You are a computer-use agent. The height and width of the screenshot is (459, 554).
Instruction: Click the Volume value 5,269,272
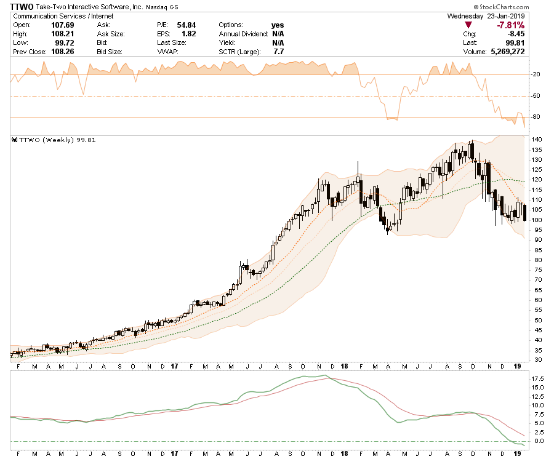508,52
